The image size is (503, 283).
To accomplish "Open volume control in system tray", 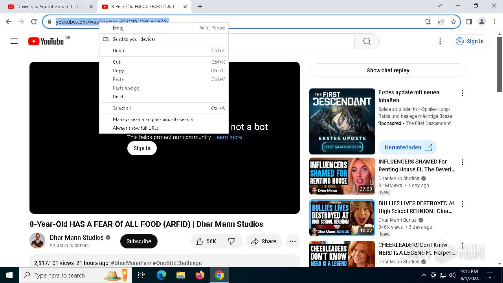I will coord(452,275).
